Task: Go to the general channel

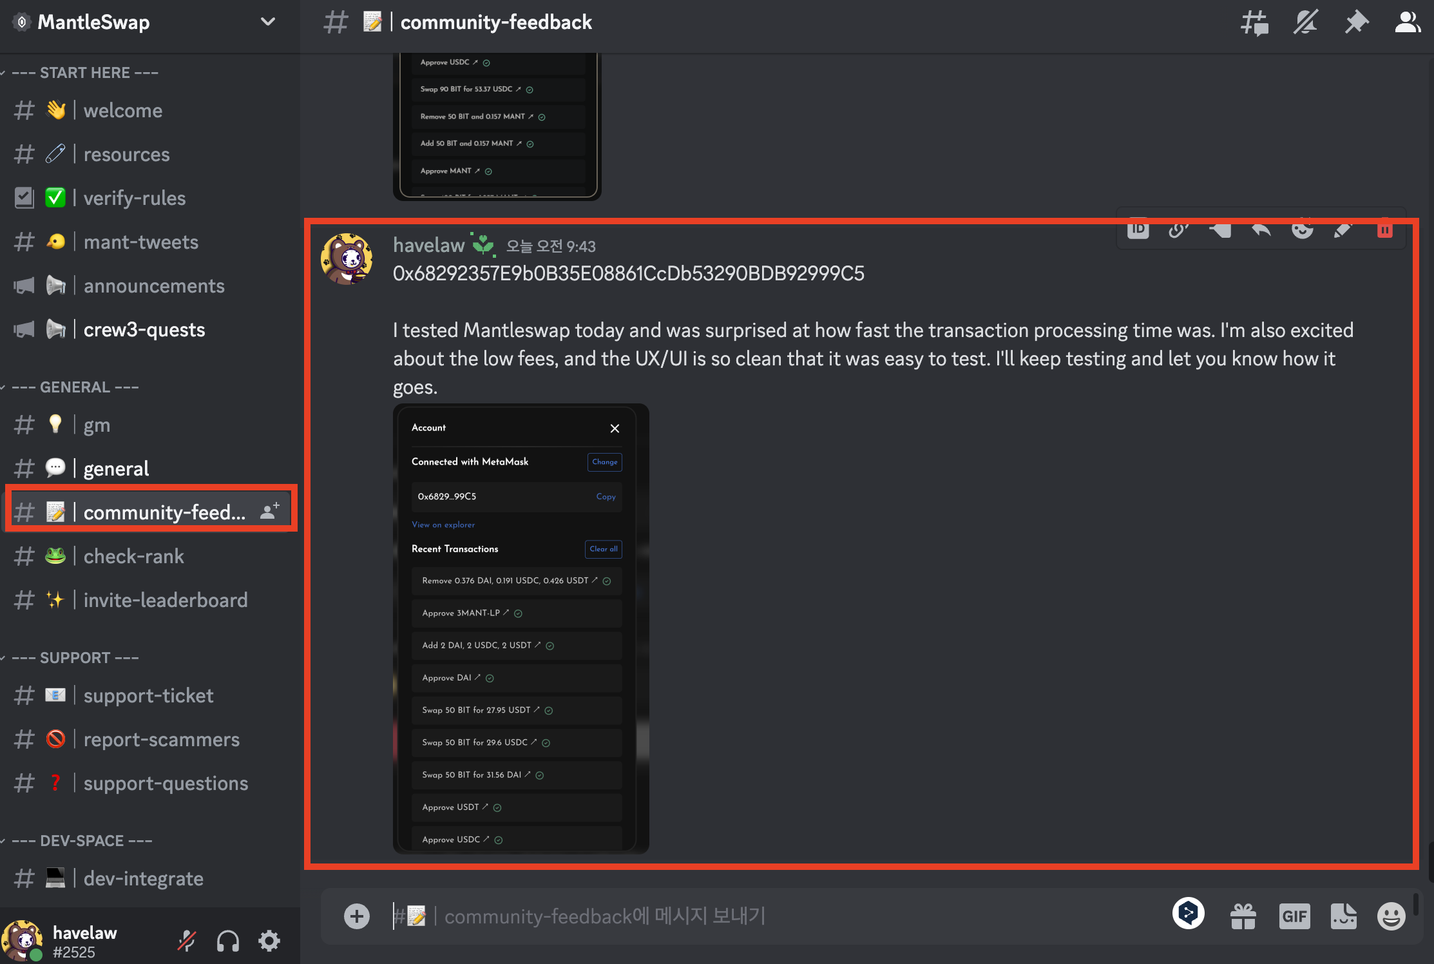Action: 149,468
